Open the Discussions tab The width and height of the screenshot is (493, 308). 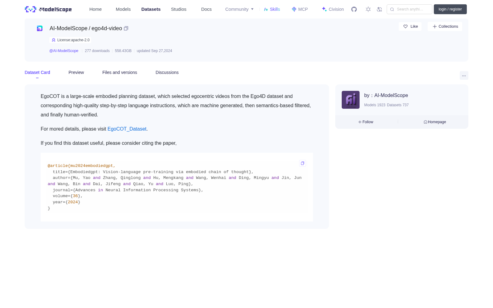[x=167, y=72]
